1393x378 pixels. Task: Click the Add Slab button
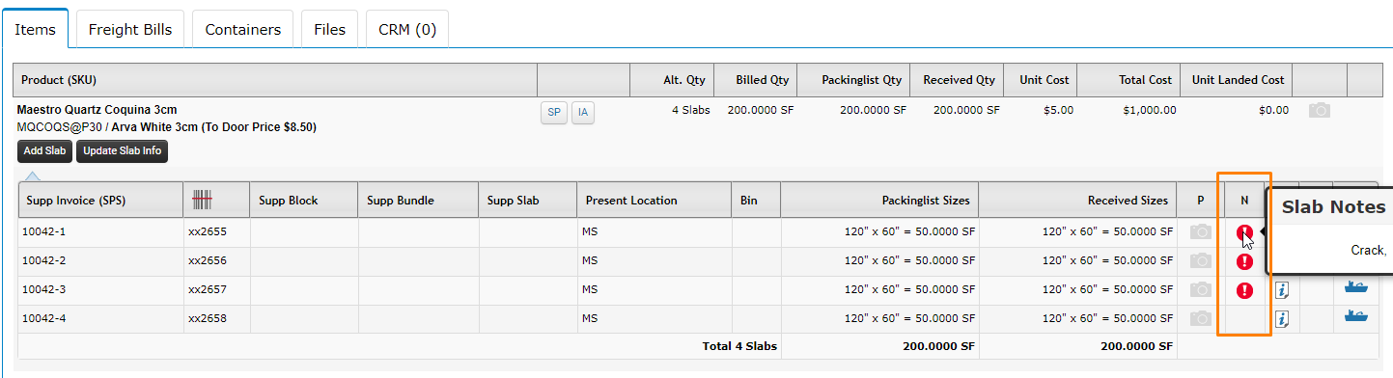pos(44,151)
